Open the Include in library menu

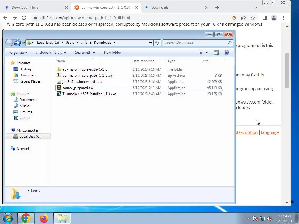[51, 52]
